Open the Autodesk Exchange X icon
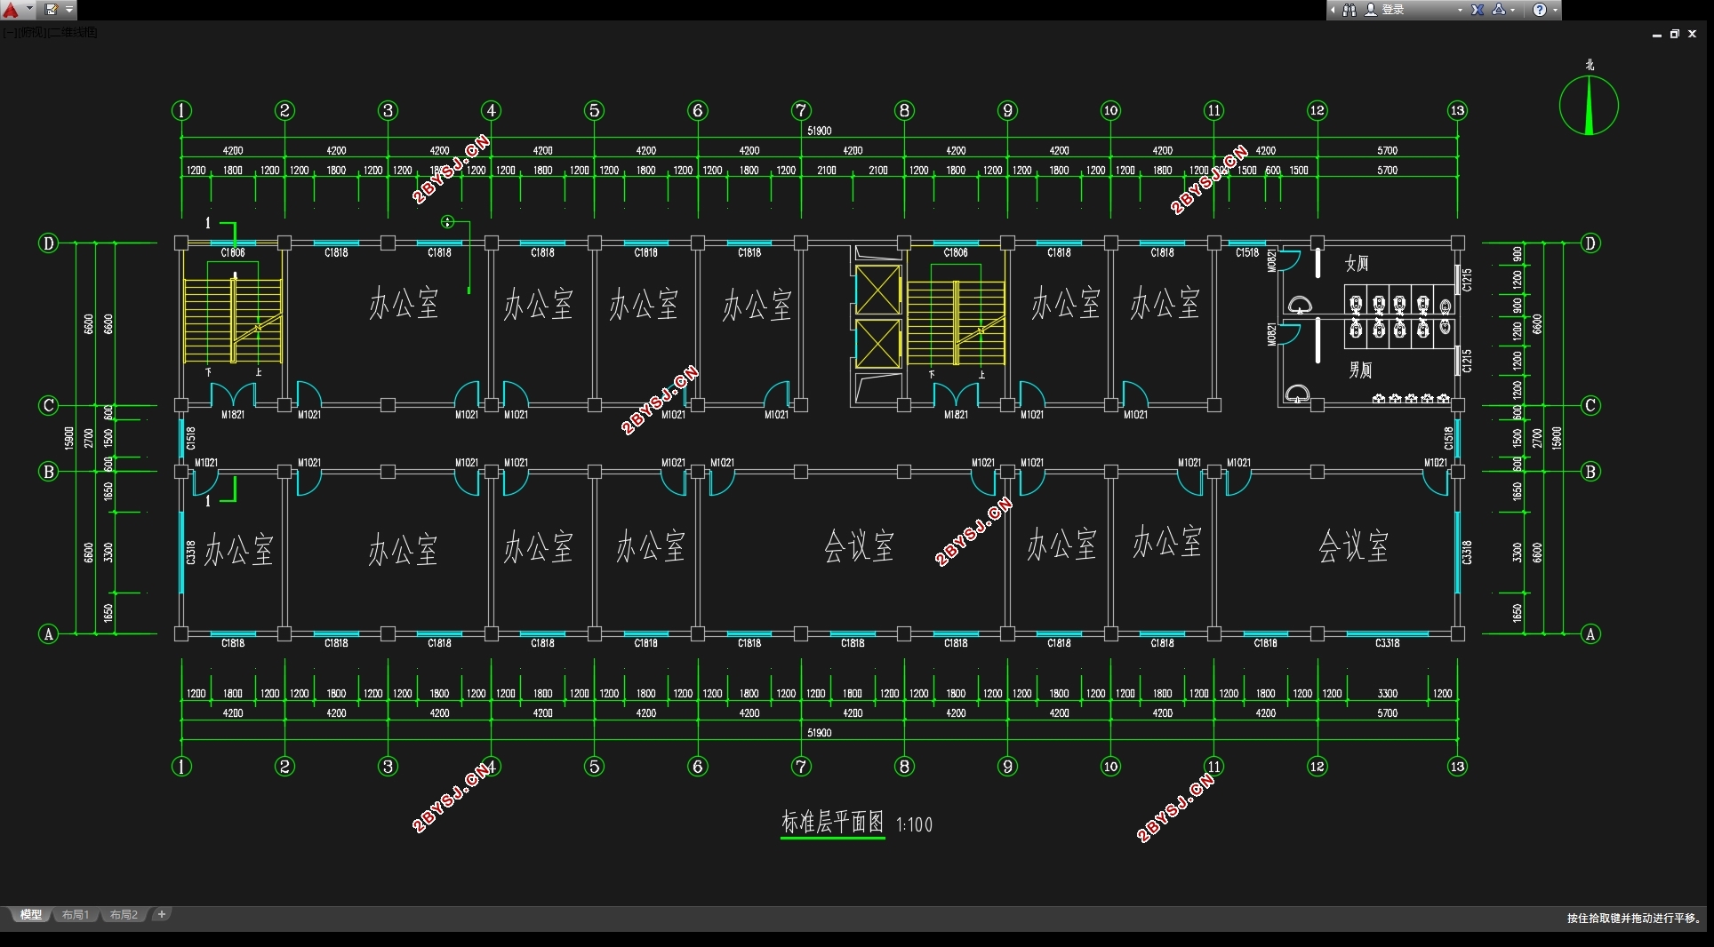This screenshot has width=1714, height=947. pos(1478,10)
